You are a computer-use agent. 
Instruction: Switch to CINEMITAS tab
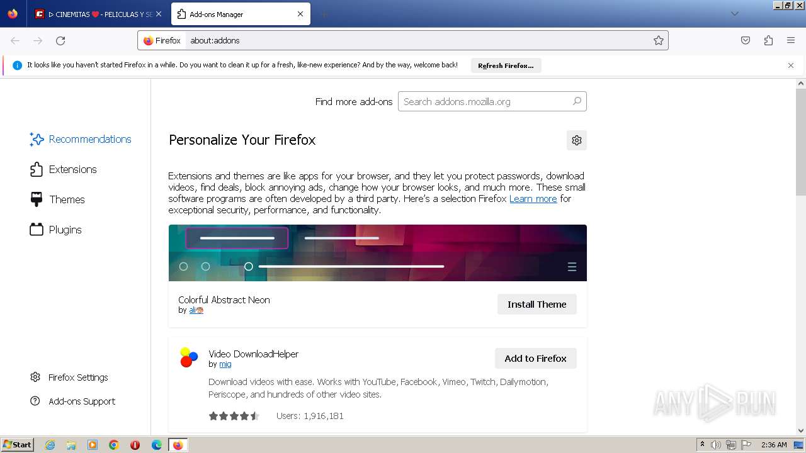[x=99, y=14]
